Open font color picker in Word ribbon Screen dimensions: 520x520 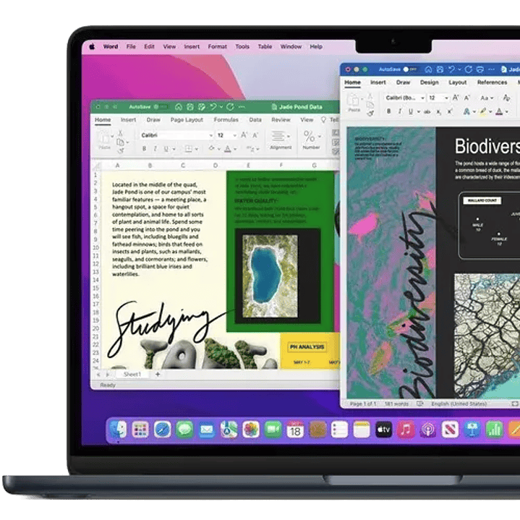pyautogui.click(x=499, y=111)
